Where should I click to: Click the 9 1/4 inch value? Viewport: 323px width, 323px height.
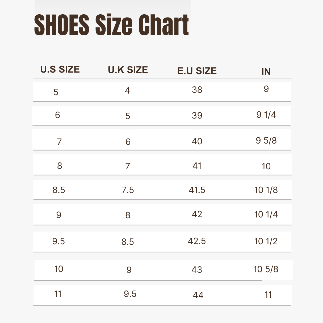(266, 115)
